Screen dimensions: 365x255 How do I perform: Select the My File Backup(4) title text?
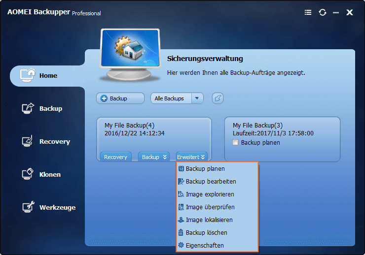coord(129,126)
